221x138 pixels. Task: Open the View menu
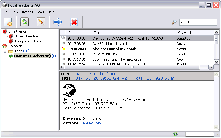(x=15, y=12)
